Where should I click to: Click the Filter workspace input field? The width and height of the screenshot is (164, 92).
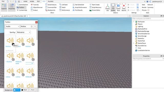pyautogui.click(x=148, y=19)
